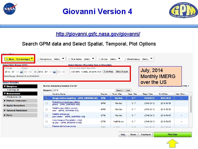Click the selected row's Monthly cell
198x149 pixels.
point(119,98)
